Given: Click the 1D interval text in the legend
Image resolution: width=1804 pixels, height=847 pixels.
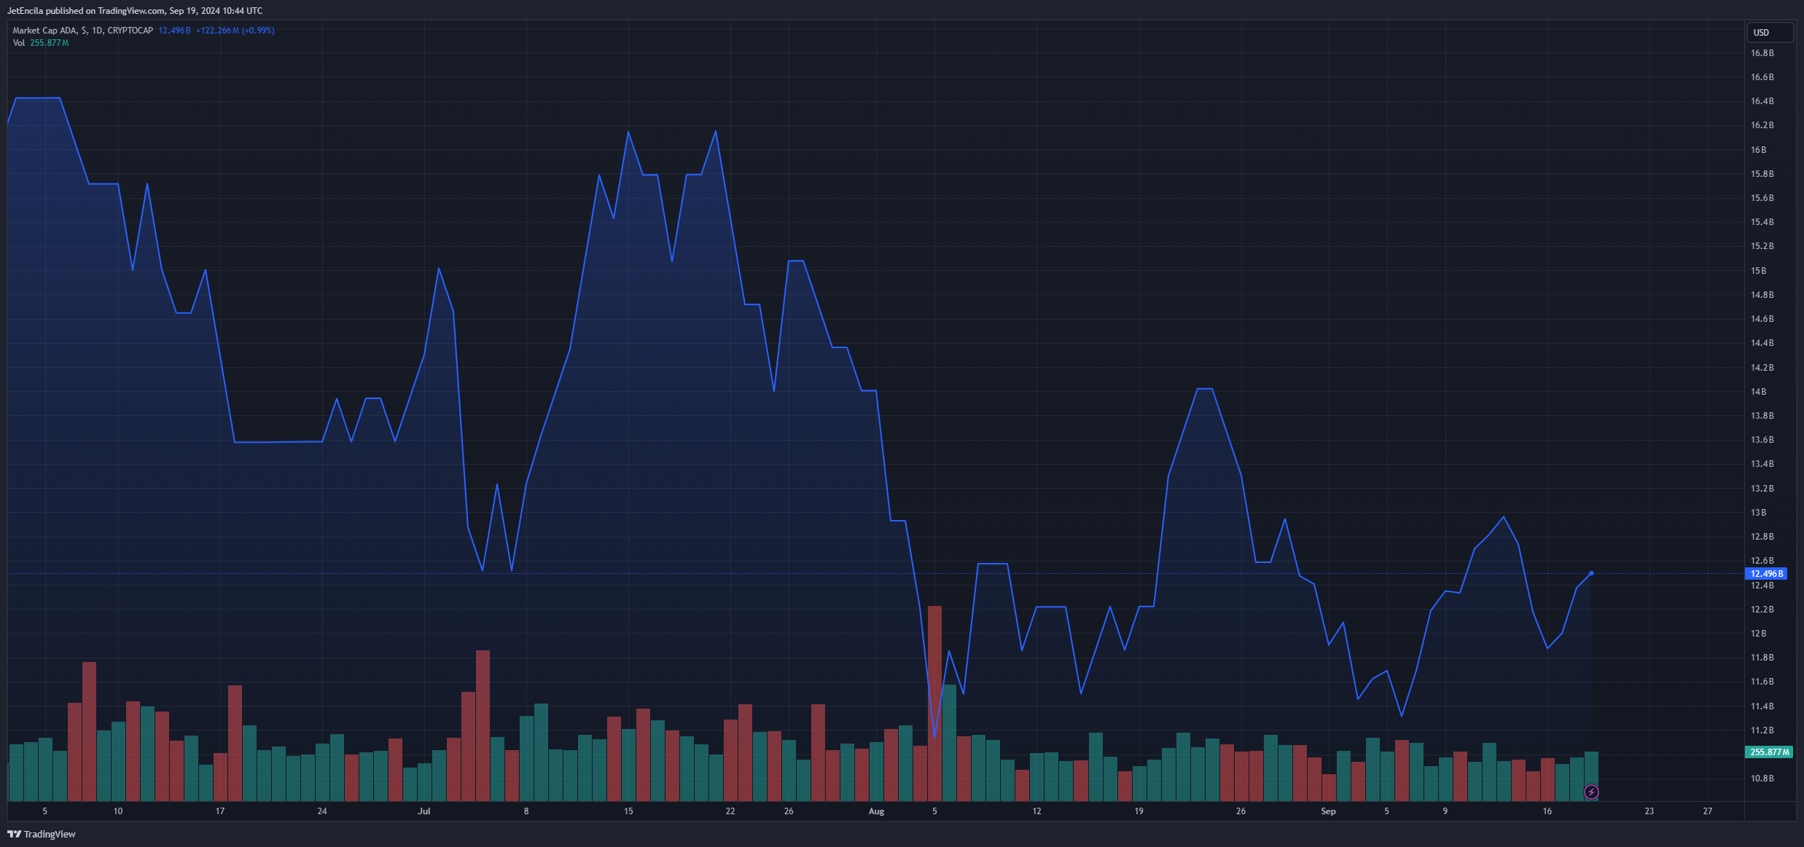Looking at the screenshot, I should 97,31.
